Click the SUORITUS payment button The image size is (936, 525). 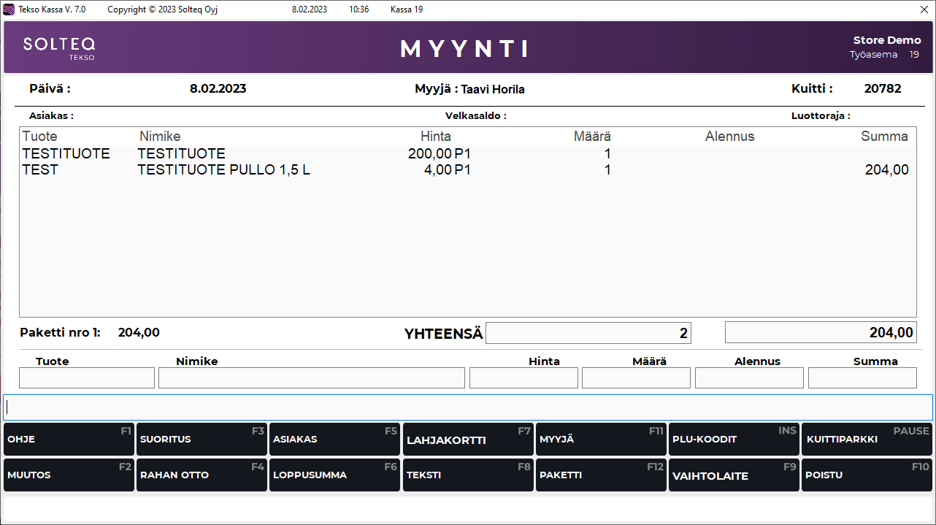[x=201, y=440]
